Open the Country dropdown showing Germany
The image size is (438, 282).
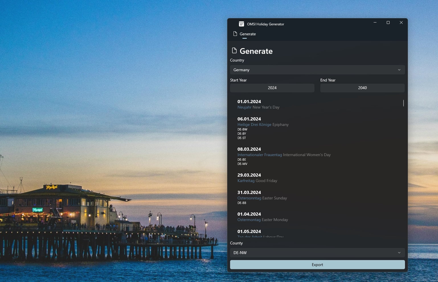pyautogui.click(x=317, y=70)
